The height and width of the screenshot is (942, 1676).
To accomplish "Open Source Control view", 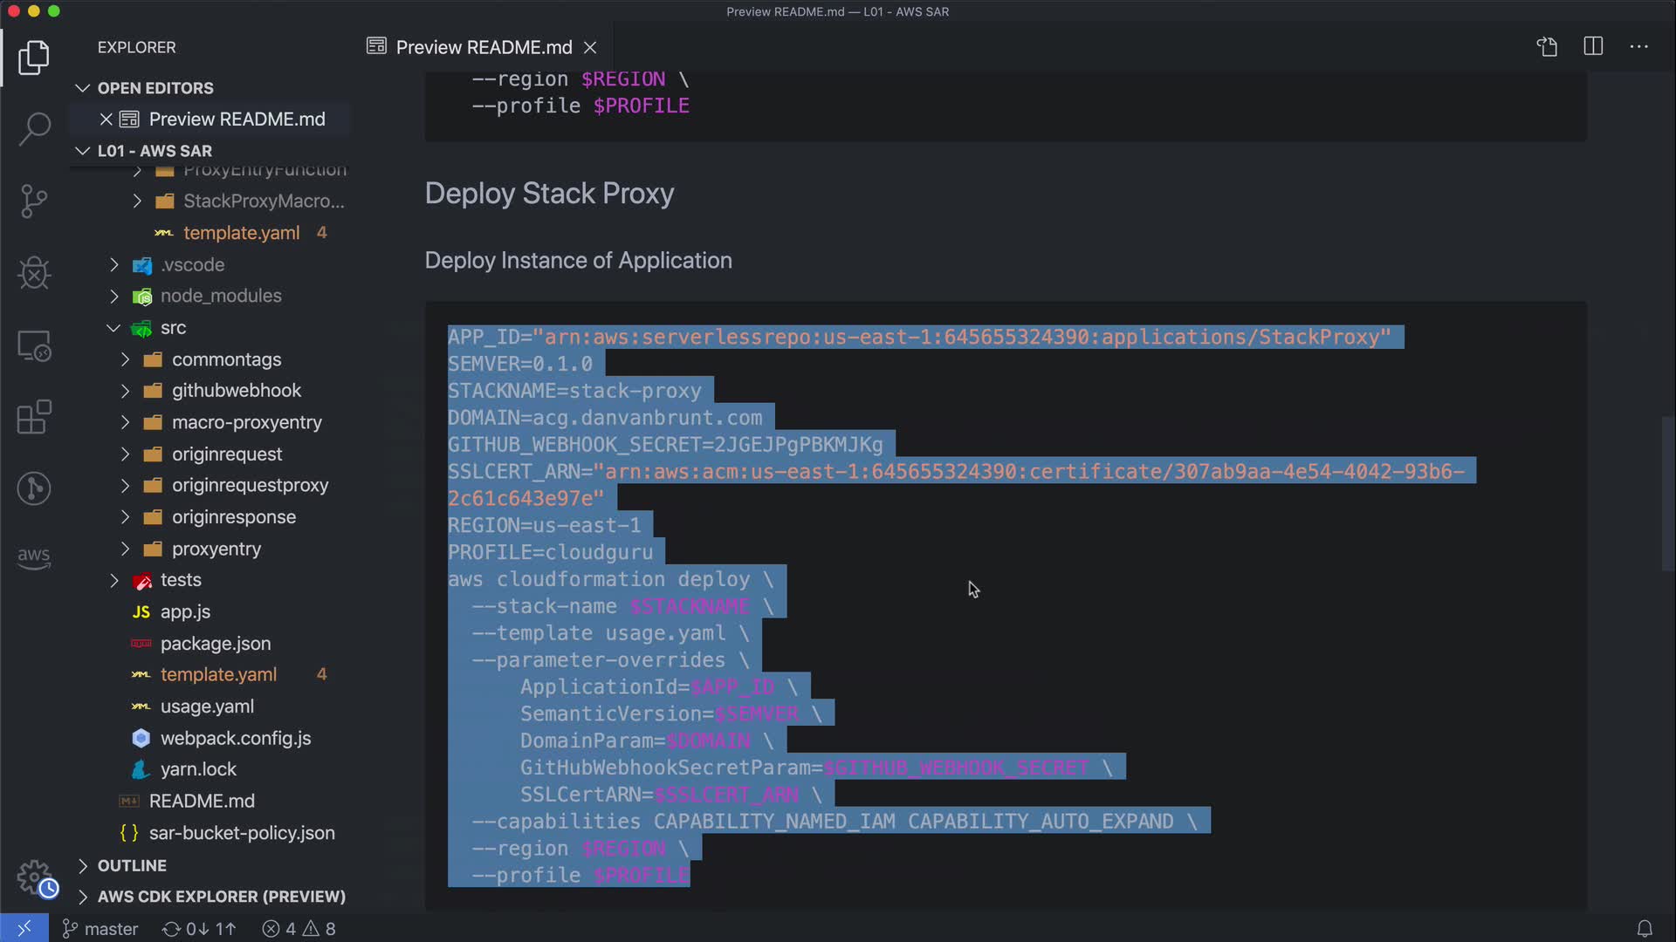I will 34,201.
